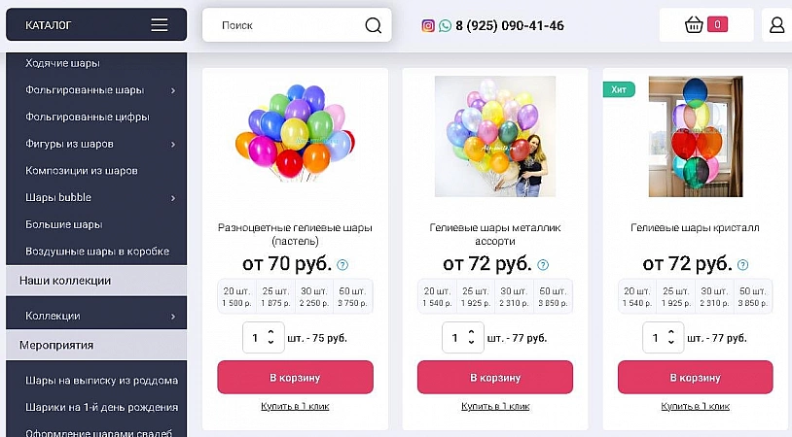Click price info icon for metallic balloons
The width and height of the screenshot is (792, 437).
[543, 264]
